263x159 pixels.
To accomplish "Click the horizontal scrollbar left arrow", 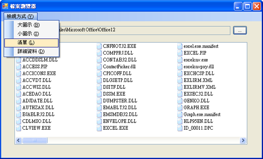I will pyautogui.click(x=18, y=140).
